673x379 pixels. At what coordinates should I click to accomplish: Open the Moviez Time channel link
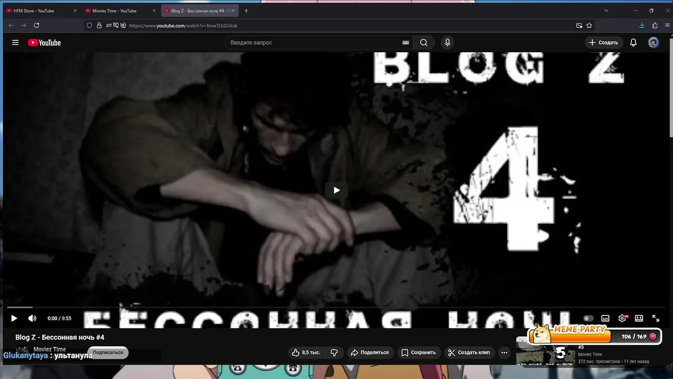pyautogui.click(x=49, y=350)
